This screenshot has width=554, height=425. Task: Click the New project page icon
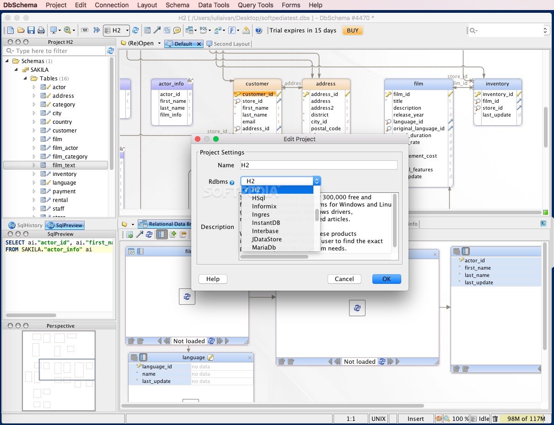coord(11,31)
